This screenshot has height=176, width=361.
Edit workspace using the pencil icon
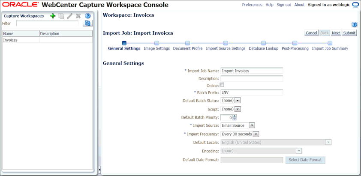coord(70,16)
